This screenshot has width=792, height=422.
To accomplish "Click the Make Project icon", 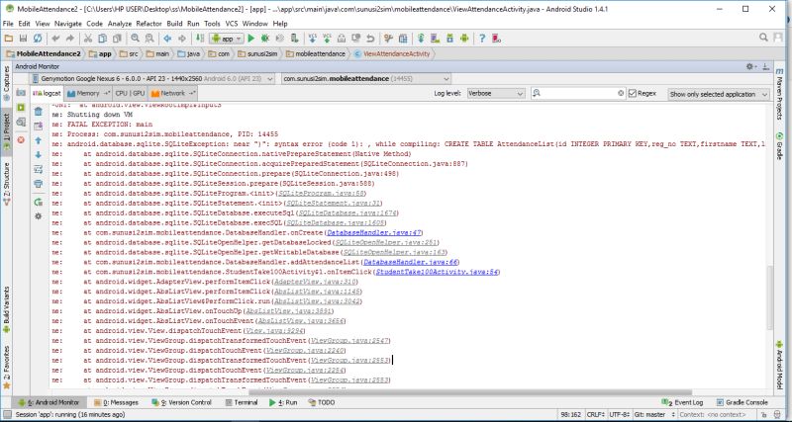I will (x=200, y=39).
